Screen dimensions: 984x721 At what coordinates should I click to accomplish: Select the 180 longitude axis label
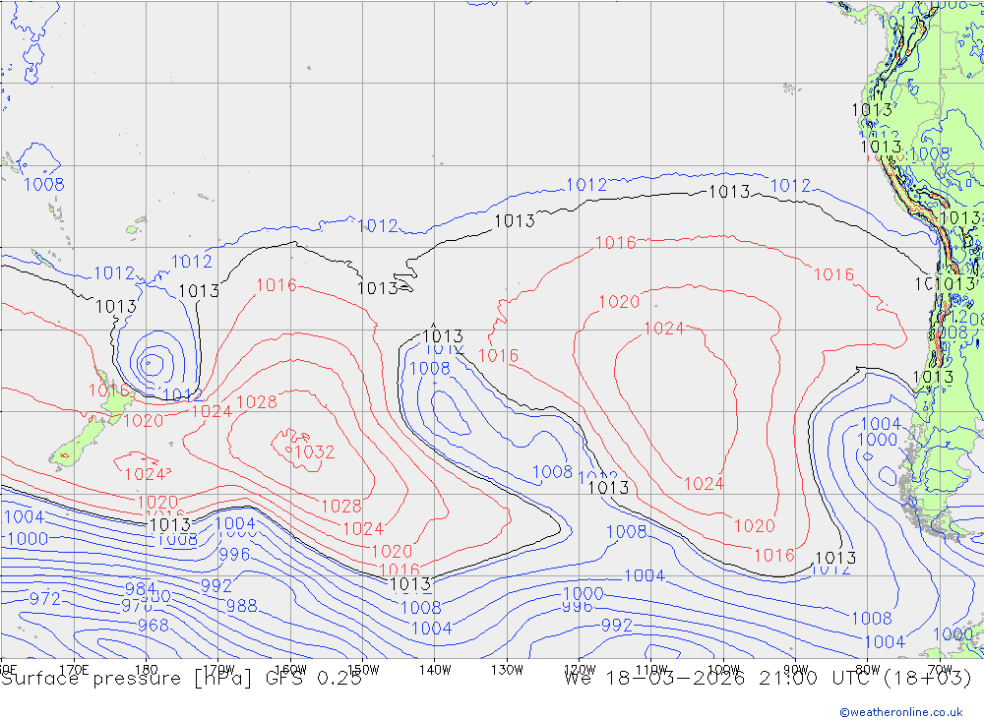[x=147, y=670]
